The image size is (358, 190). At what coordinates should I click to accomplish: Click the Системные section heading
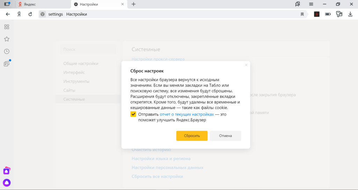click(146, 50)
